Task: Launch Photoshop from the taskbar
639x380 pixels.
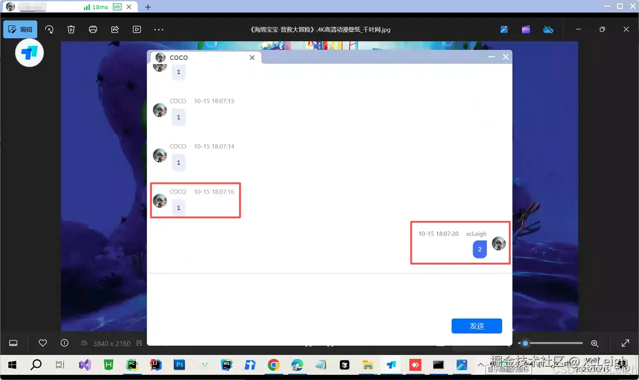Action: (179, 365)
